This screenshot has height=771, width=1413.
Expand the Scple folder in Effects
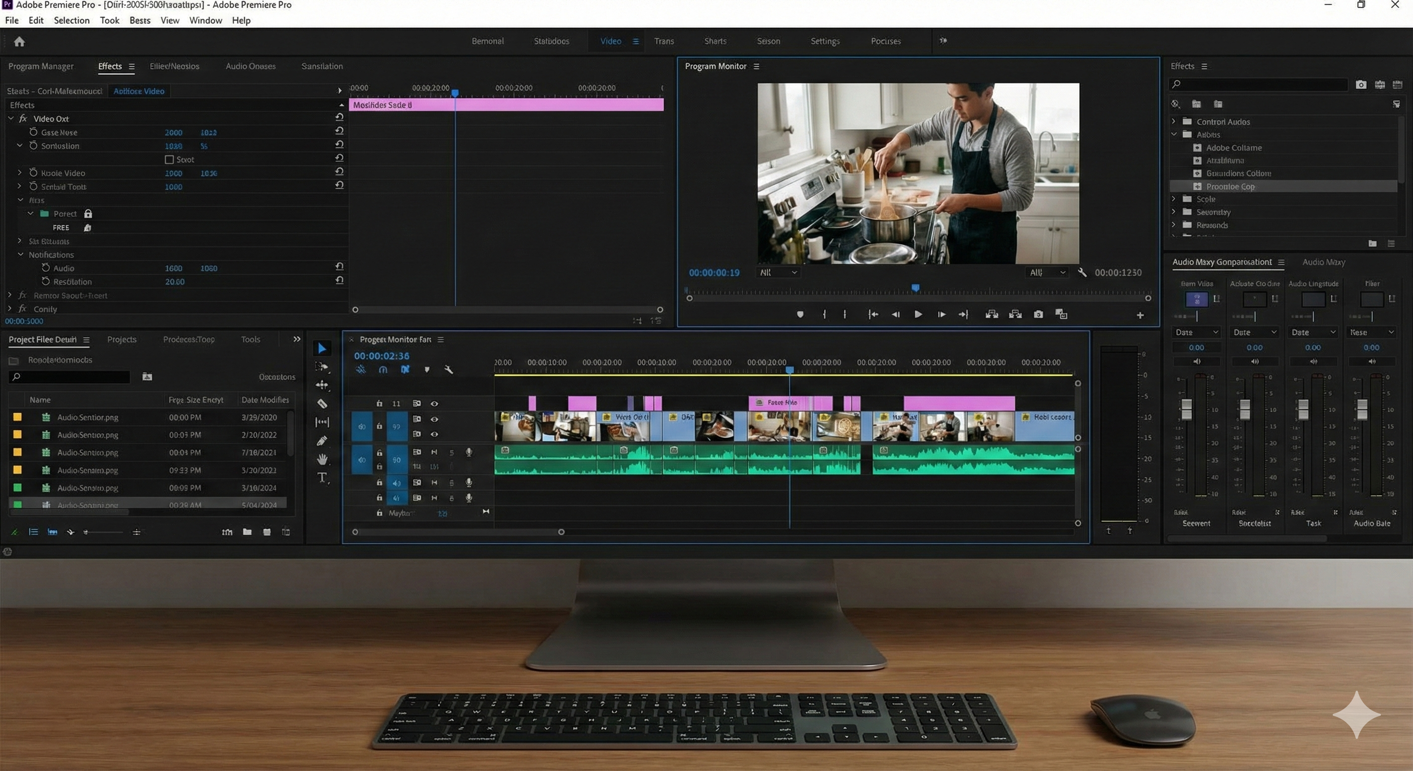click(x=1174, y=199)
